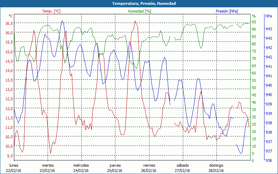Select the miércoles 24/02/16 date label
The image size is (278, 174).
coord(81,168)
